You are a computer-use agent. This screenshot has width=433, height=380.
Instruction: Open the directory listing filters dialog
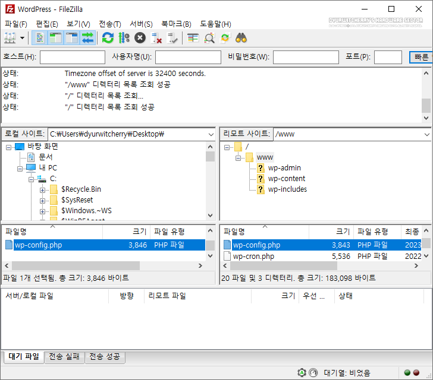point(193,38)
